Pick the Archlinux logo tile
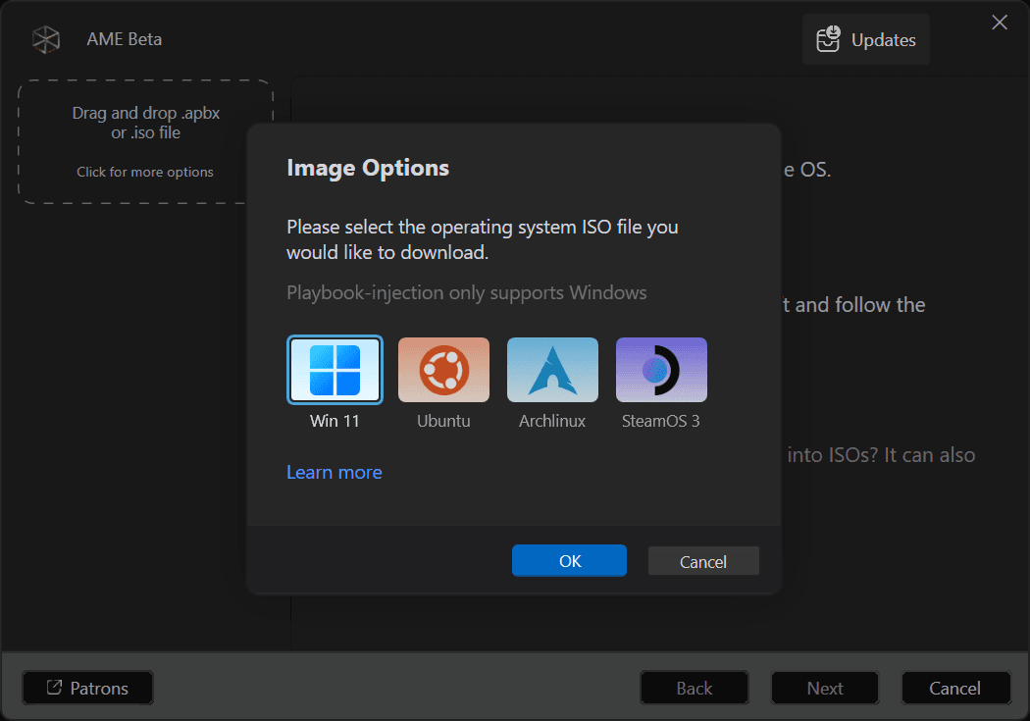This screenshot has width=1030, height=721. pos(552,370)
